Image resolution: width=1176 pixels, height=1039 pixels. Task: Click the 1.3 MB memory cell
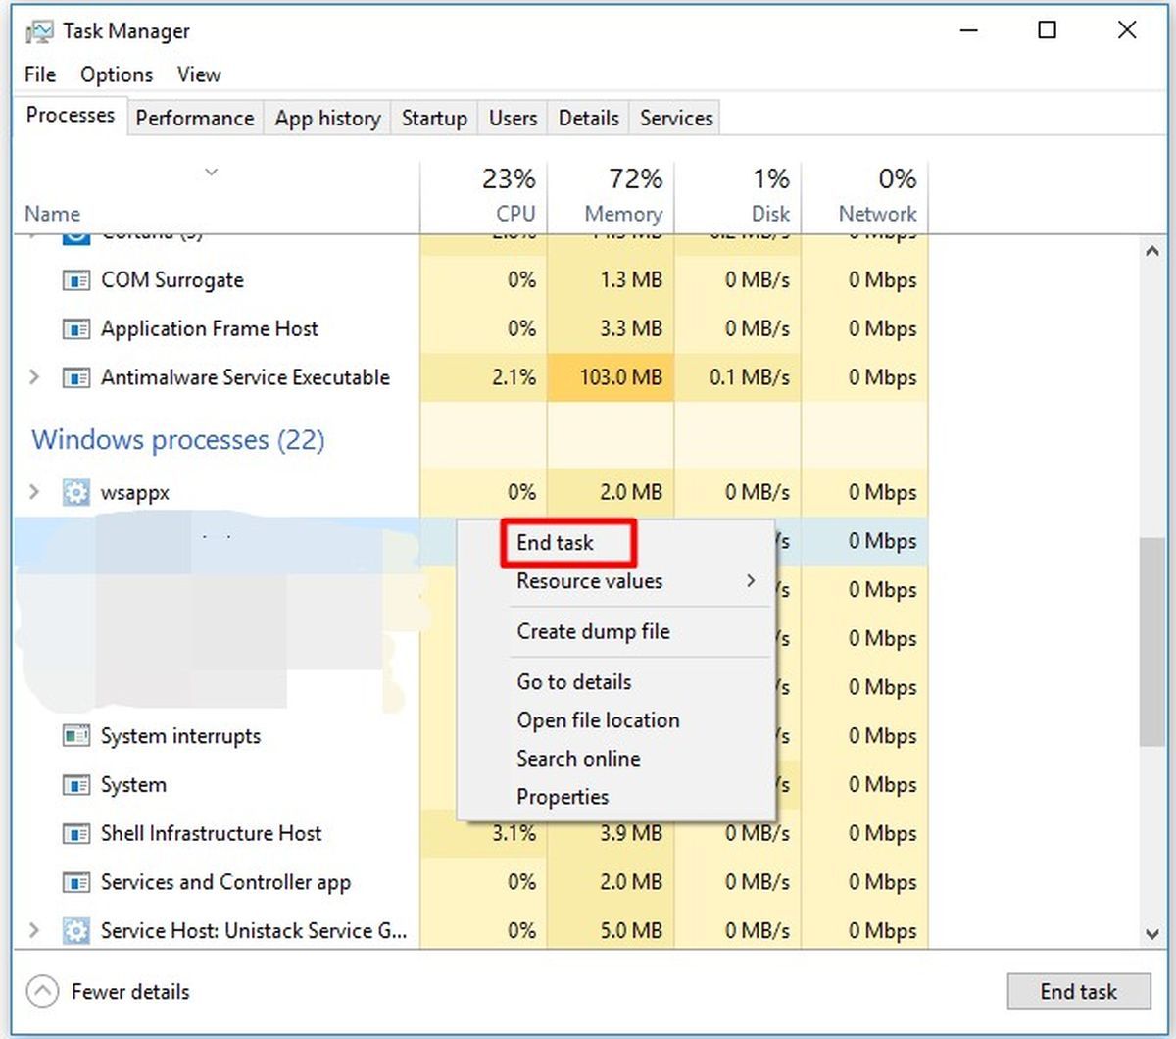[x=611, y=280]
